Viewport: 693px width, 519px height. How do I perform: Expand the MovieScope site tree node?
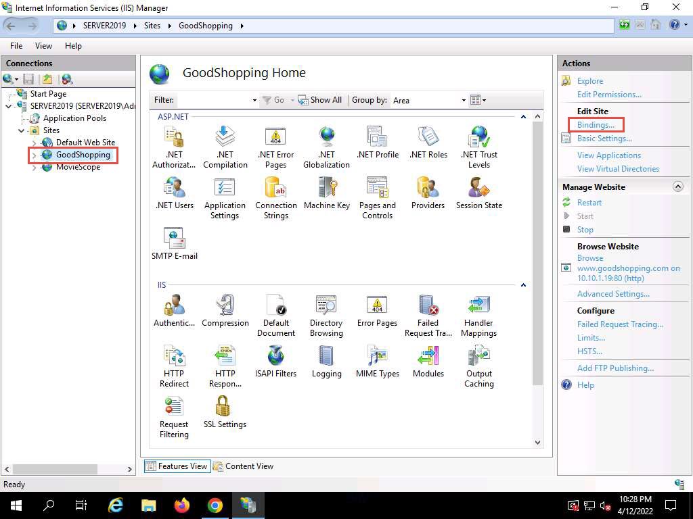coord(35,168)
